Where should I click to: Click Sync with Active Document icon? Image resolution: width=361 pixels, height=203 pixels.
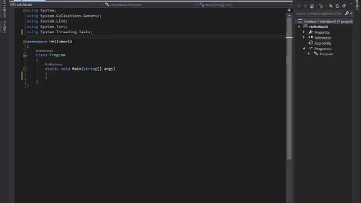coord(331,6)
